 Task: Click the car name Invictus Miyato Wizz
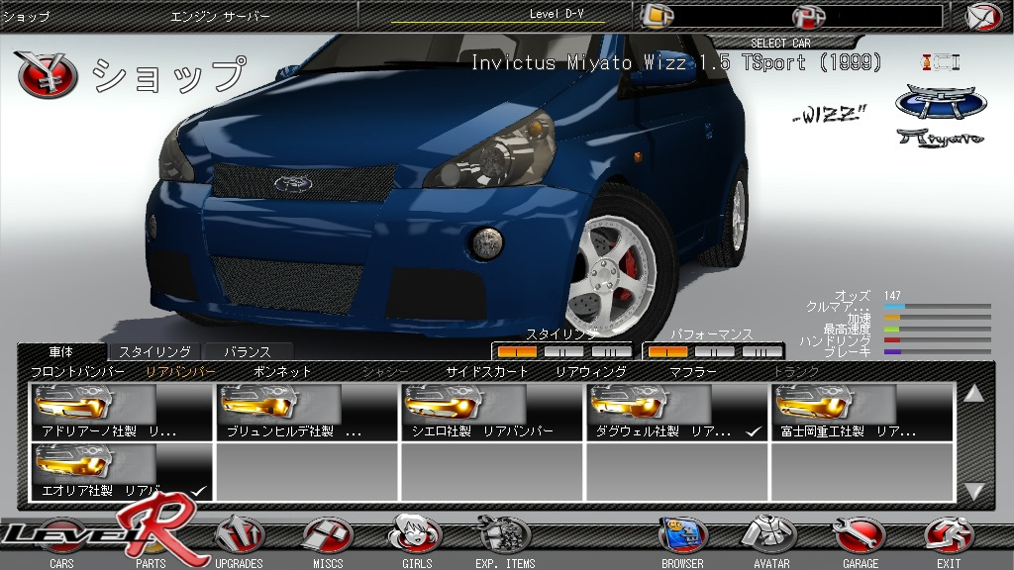(675, 62)
